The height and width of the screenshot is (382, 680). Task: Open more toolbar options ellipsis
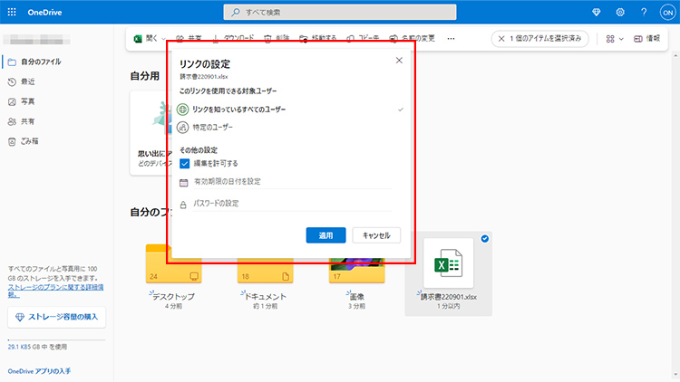tap(452, 39)
